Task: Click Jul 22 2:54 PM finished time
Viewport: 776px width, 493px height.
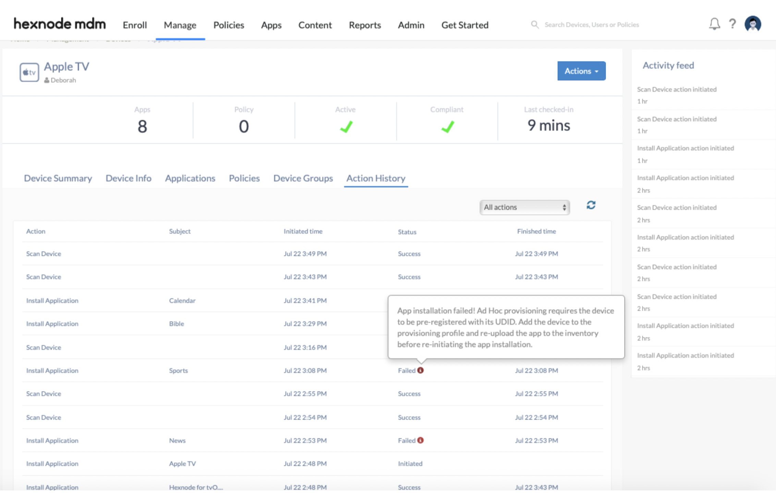Action: tap(536, 417)
